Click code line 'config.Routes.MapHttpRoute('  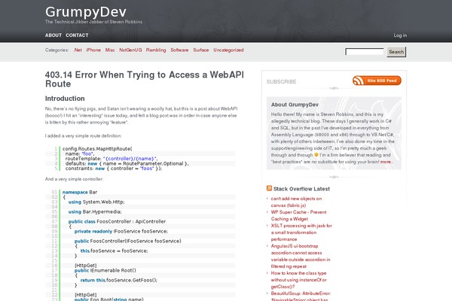97,149
